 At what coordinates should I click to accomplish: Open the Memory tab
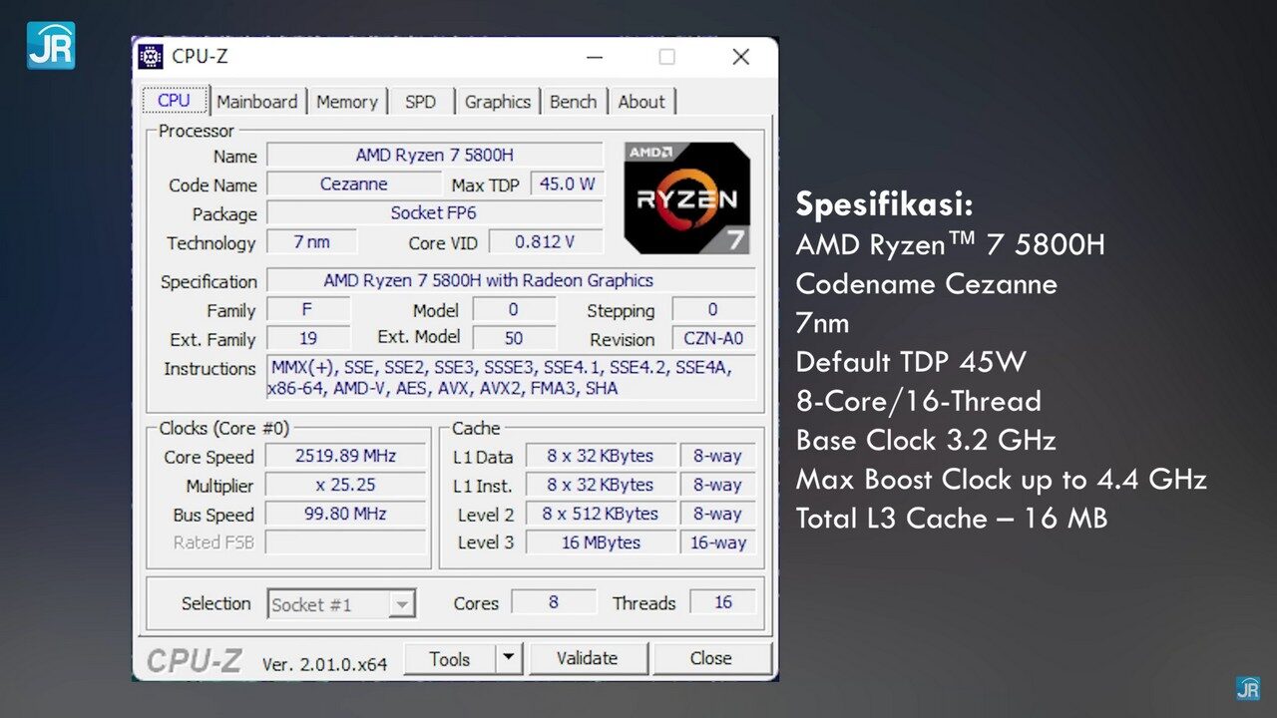pos(346,102)
